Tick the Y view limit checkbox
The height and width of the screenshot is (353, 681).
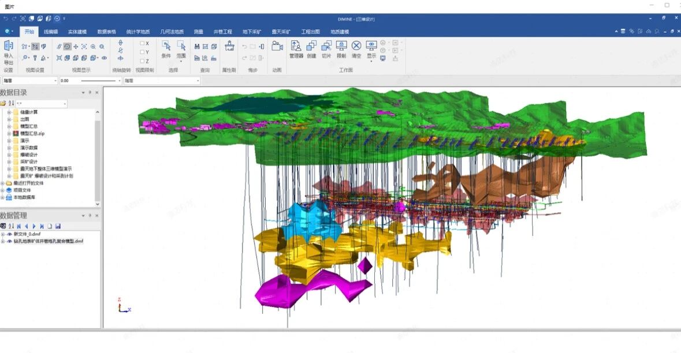point(142,52)
